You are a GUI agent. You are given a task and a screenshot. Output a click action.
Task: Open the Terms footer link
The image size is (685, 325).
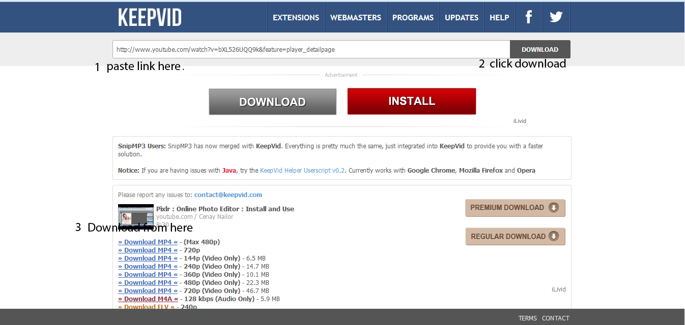coord(527,318)
